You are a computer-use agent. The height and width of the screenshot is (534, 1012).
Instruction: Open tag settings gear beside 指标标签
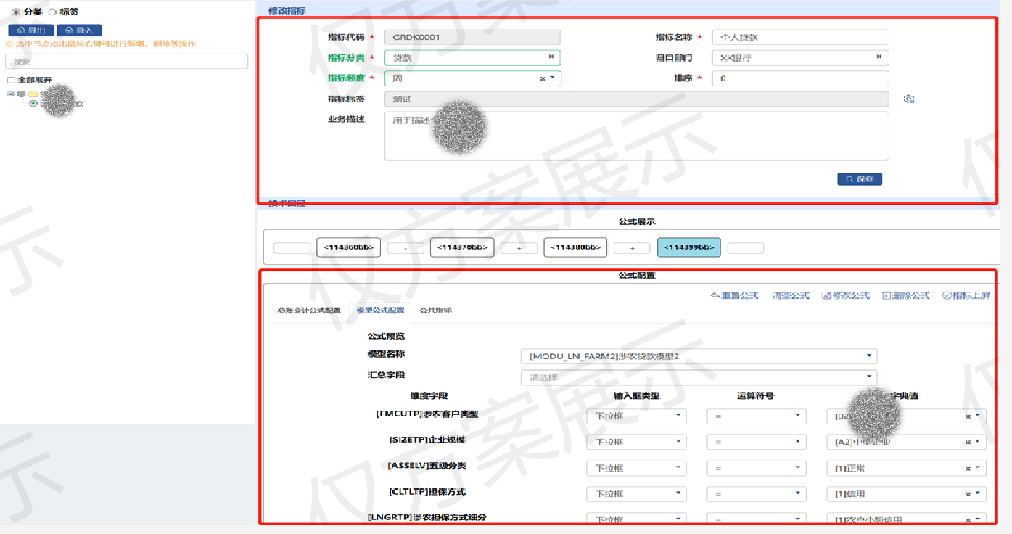(909, 99)
